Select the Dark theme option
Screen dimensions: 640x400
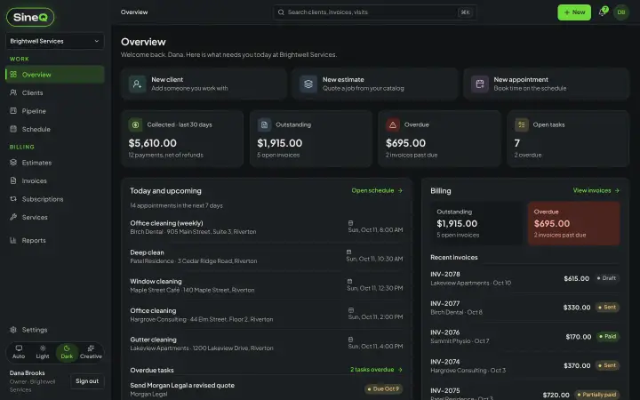coord(67,352)
